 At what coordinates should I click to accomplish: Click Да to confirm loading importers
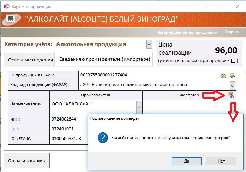[x=186, y=161]
